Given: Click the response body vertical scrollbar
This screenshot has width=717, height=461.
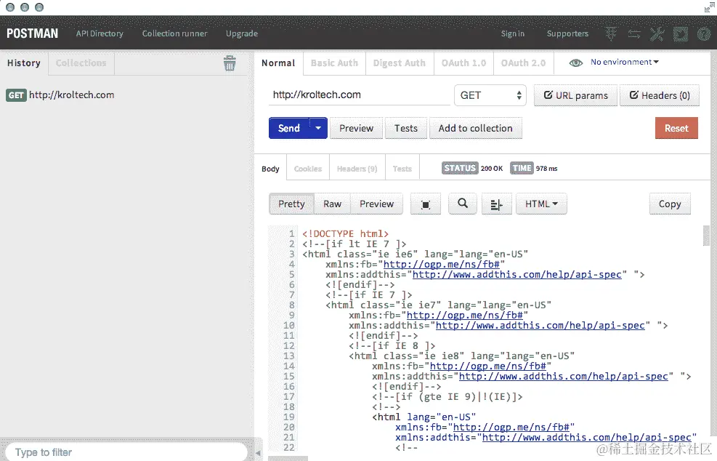Looking at the screenshot, I should tap(707, 236).
